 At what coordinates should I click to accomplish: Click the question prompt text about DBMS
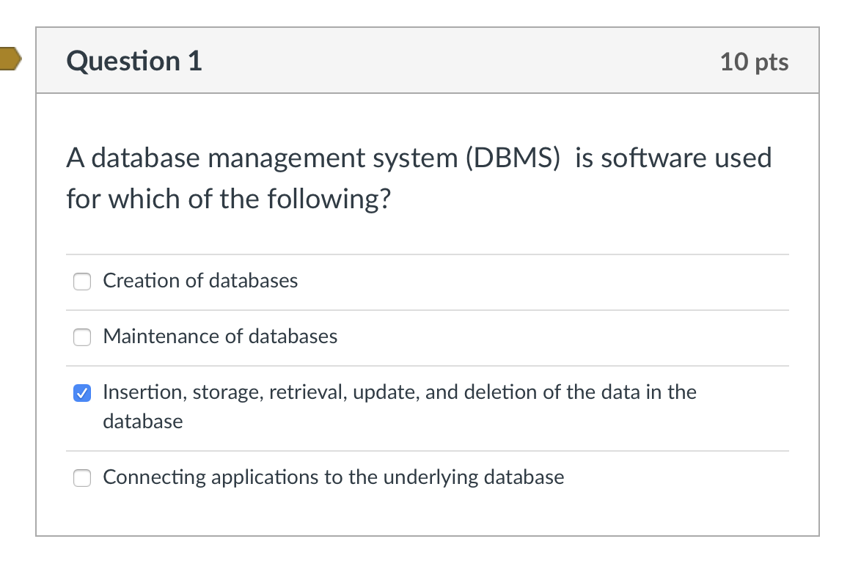(418, 178)
